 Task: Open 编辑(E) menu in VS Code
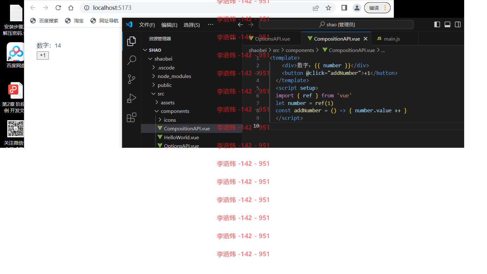pos(169,25)
